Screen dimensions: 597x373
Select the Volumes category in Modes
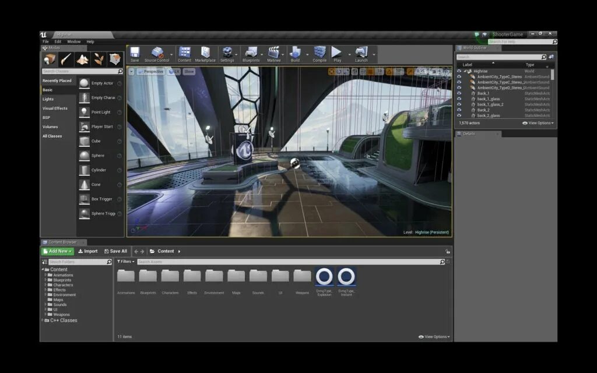tap(50, 126)
